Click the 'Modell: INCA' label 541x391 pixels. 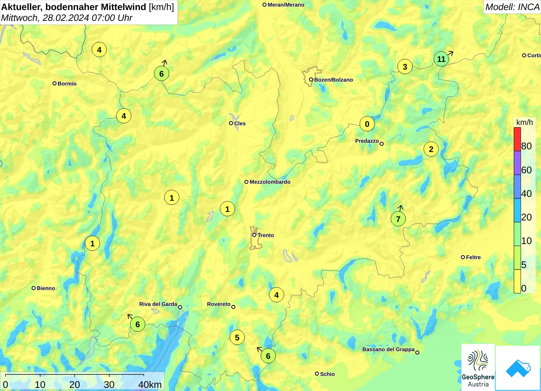(x=512, y=7)
